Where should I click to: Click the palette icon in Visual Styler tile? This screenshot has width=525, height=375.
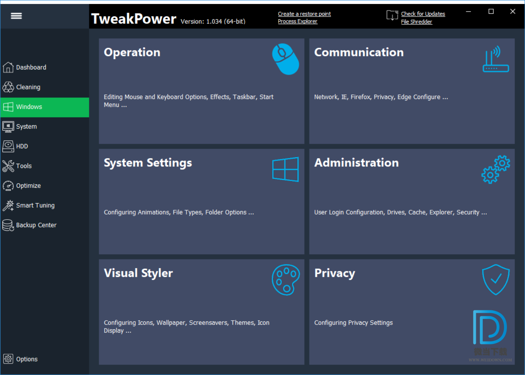point(286,280)
